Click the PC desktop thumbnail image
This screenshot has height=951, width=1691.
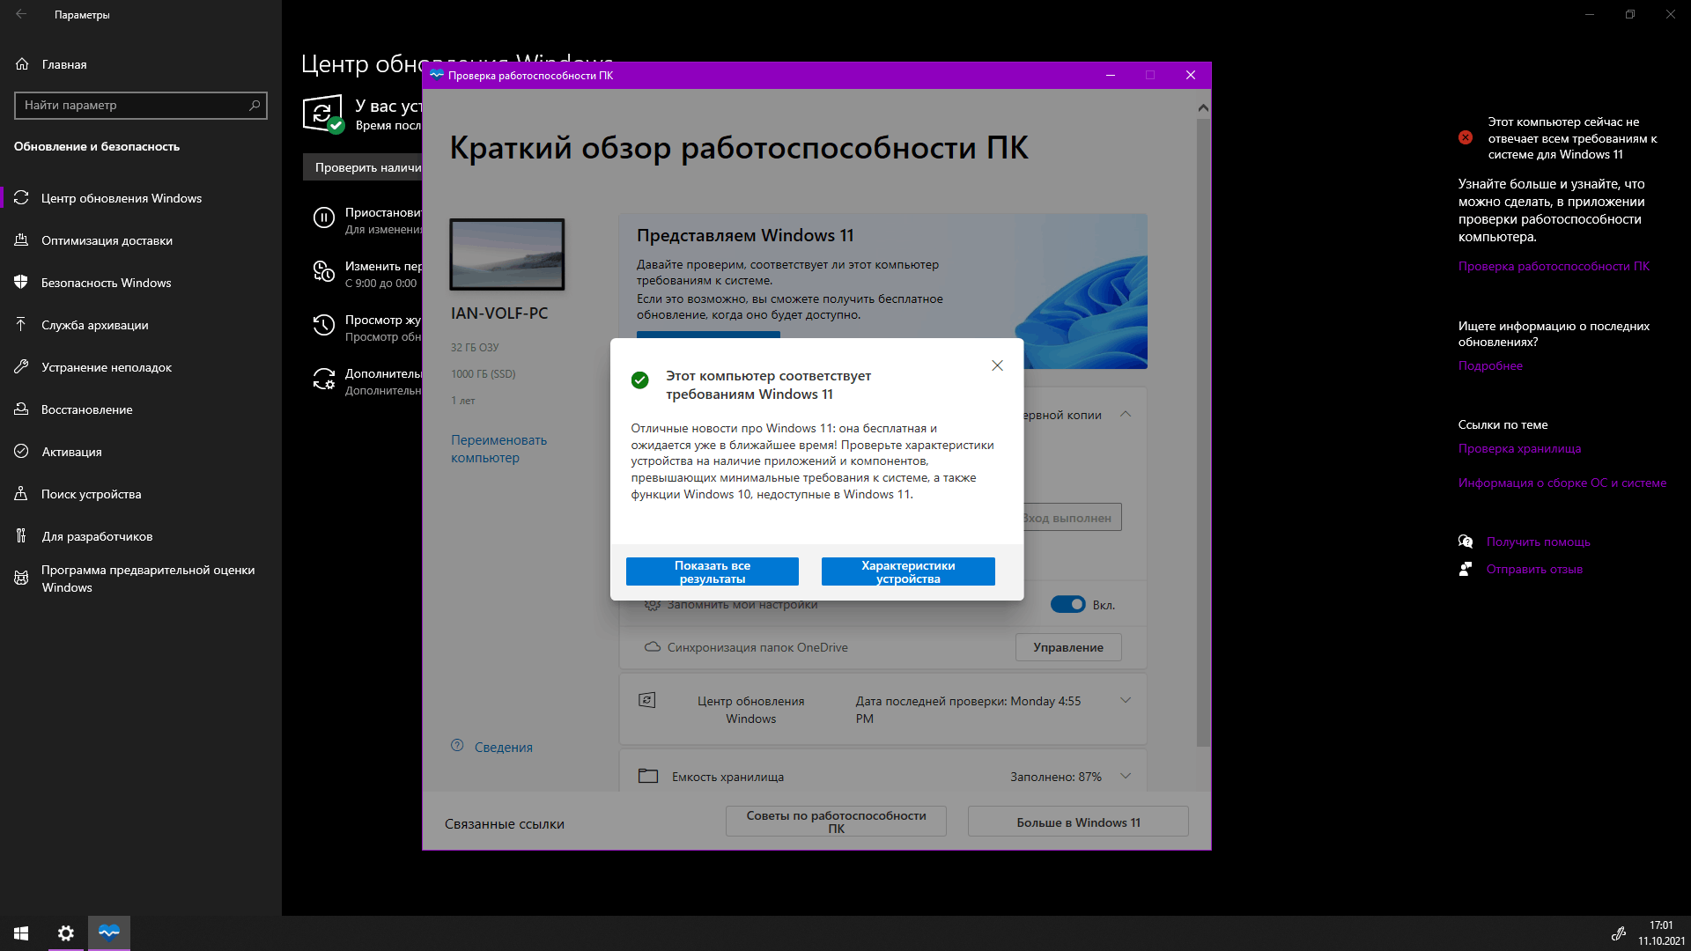pos(507,254)
